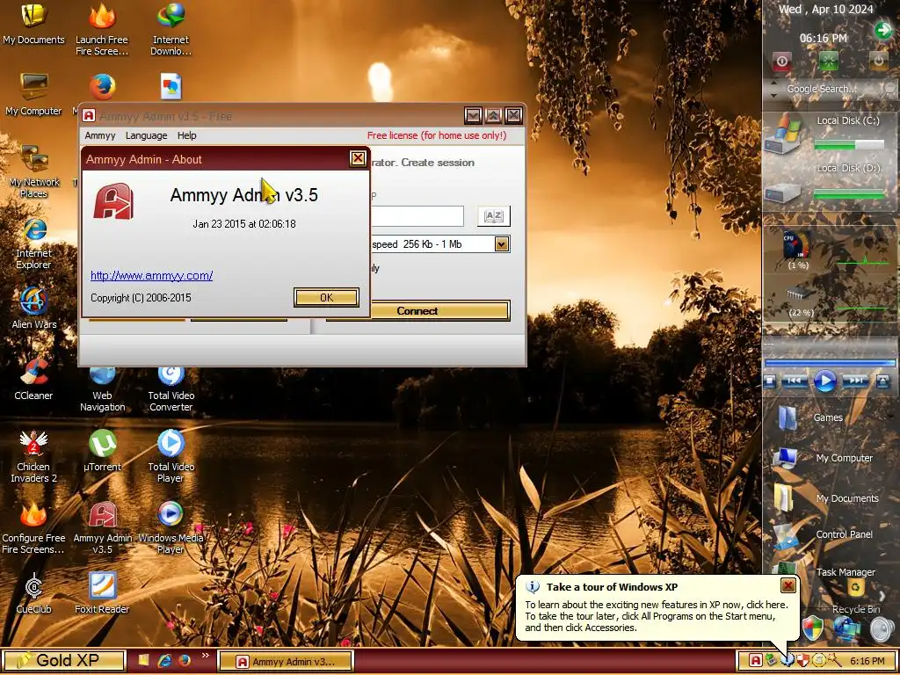The width and height of the screenshot is (900, 675).
Task: Click the Free license notice text
Action: pyautogui.click(x=437, y=135)
